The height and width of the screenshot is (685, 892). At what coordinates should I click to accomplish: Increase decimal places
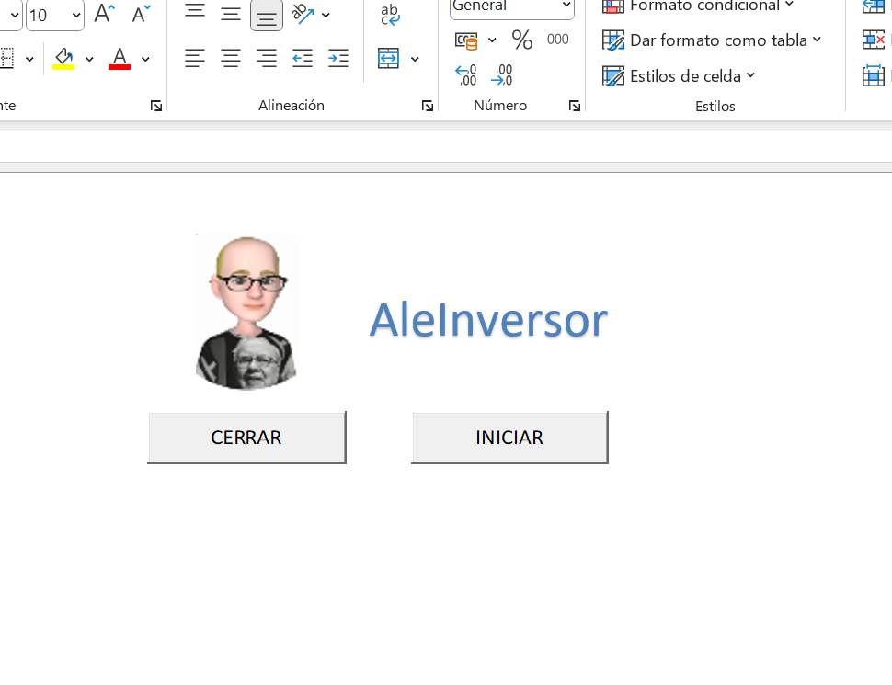tap(466, 75)
